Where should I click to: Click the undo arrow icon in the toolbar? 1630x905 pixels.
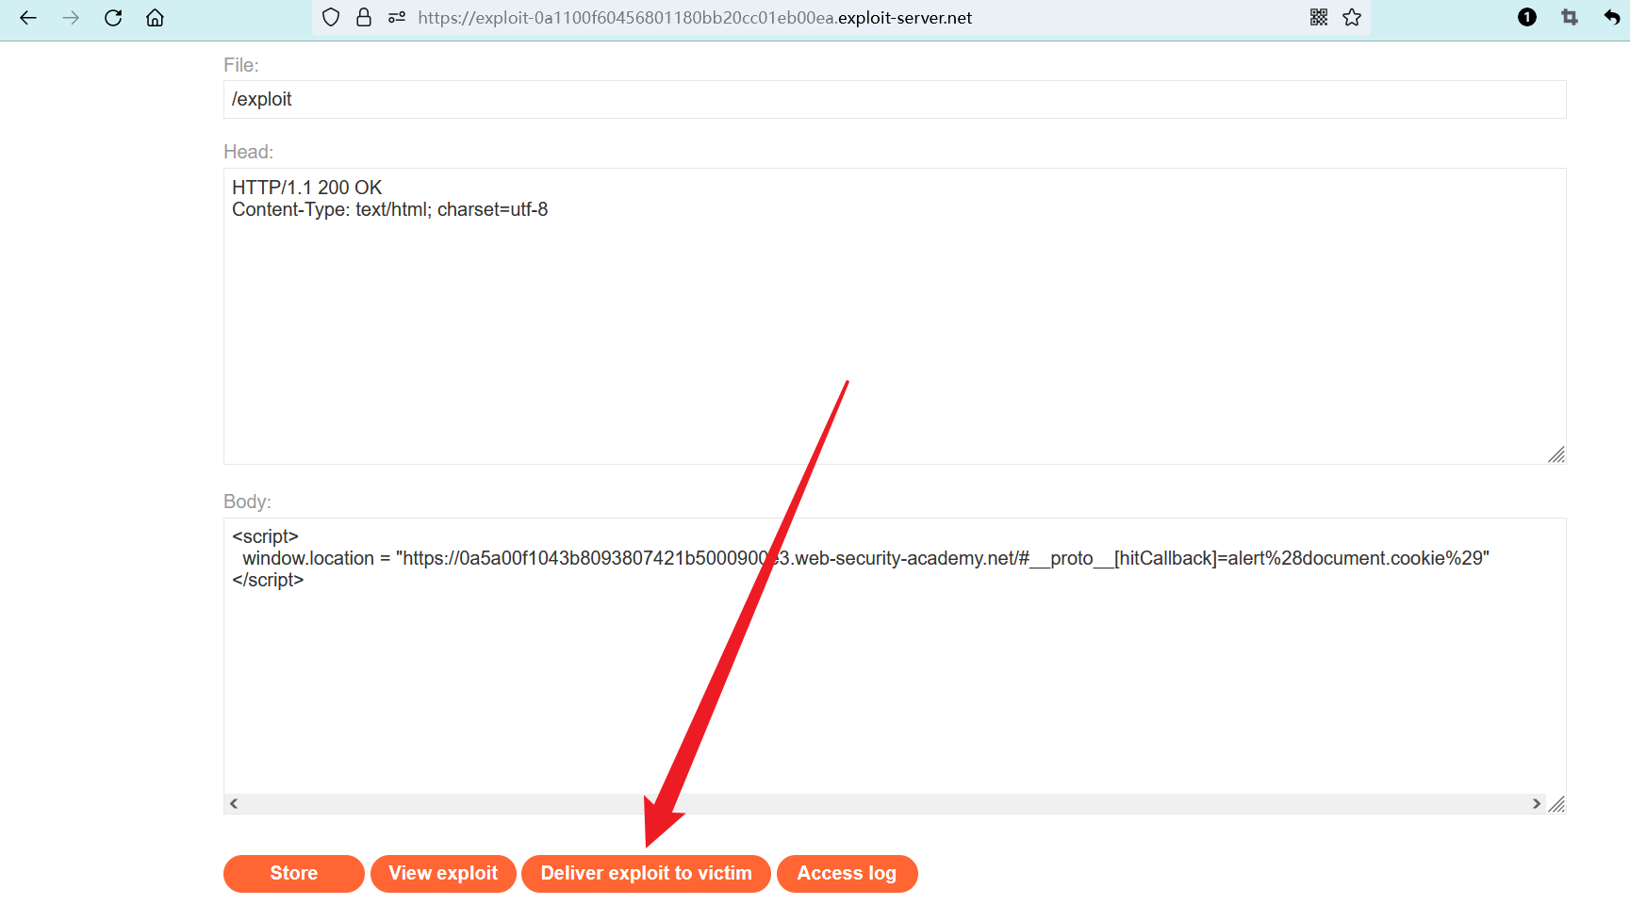(x=1612, y=18)
